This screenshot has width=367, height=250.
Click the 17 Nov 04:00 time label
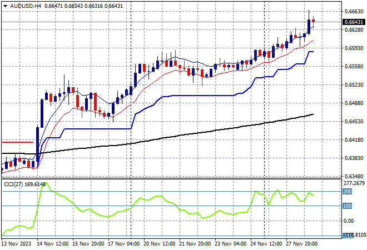[123, 244]
